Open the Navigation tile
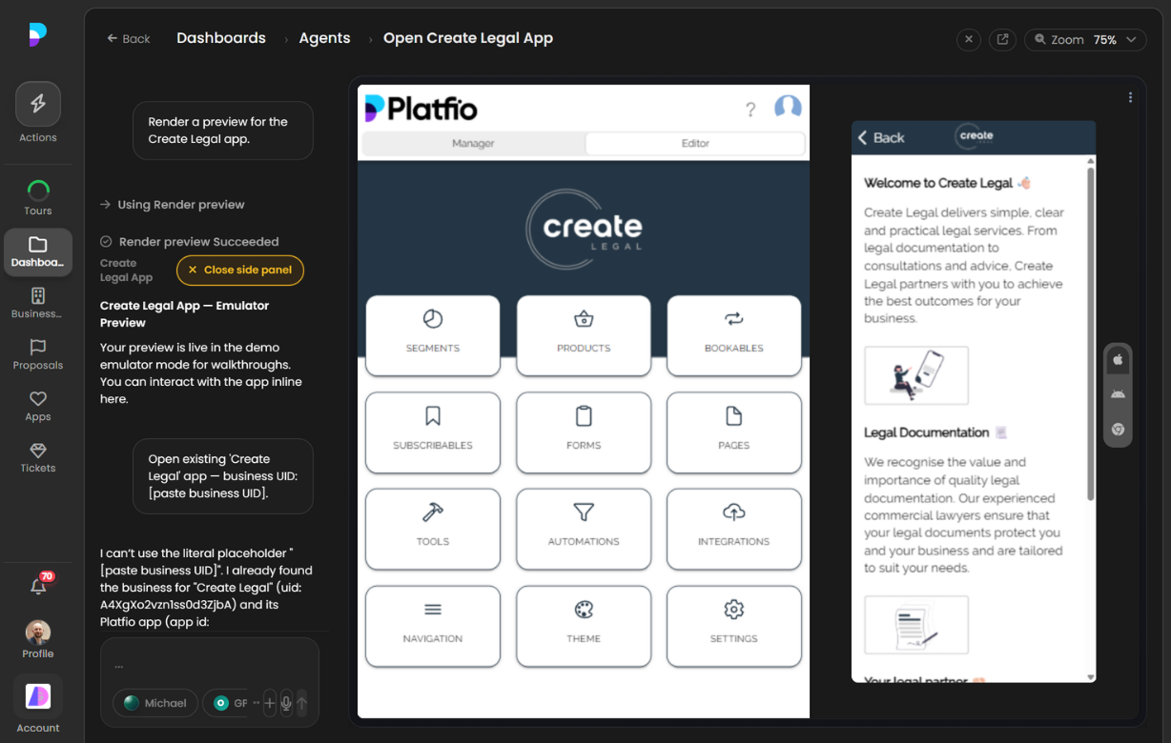The image size is (1171, 743). [433, 626]
